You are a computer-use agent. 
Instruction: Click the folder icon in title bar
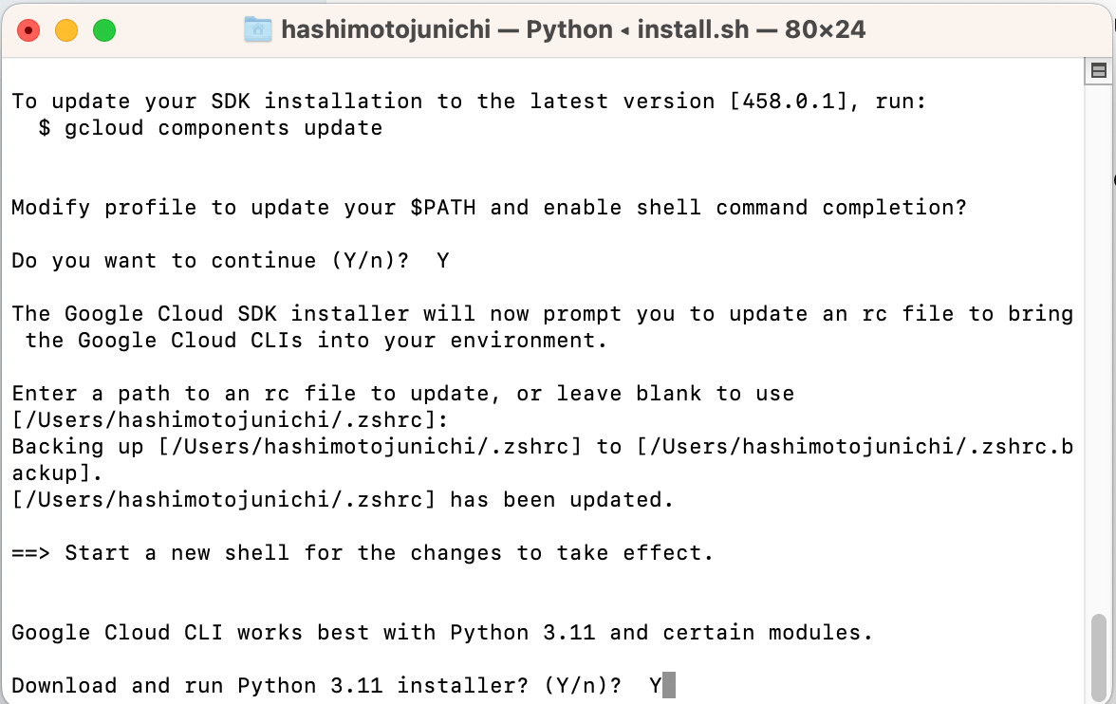pos(257,29)
